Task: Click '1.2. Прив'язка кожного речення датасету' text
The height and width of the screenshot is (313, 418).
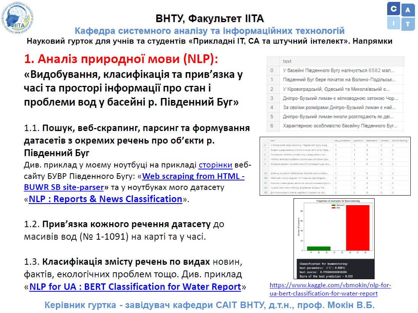Action: point(117,224)
